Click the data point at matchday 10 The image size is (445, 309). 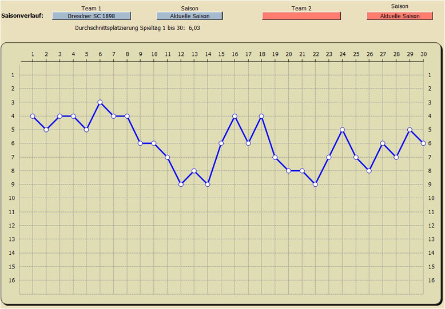coord(154,143)
